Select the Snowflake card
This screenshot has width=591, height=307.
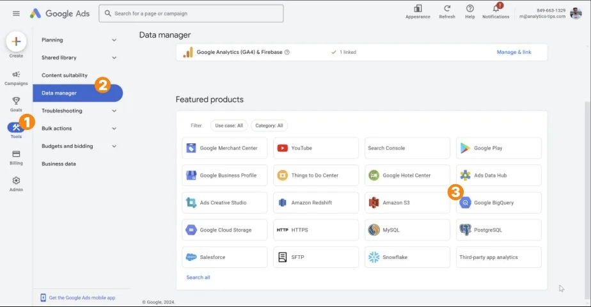tap(407, 257)
